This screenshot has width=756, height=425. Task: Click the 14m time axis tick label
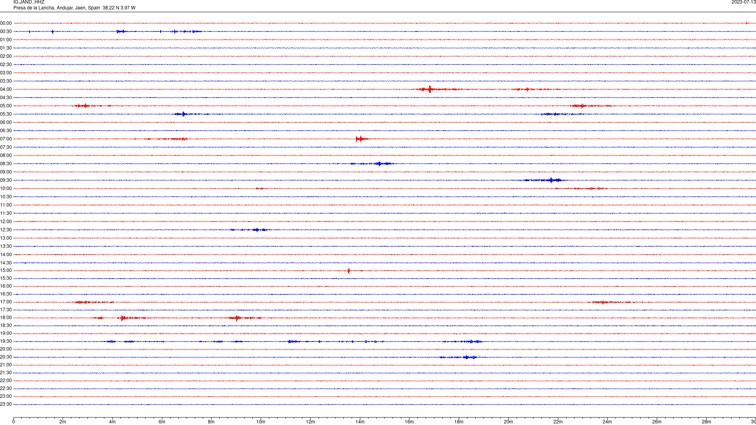tap(360, 422)
